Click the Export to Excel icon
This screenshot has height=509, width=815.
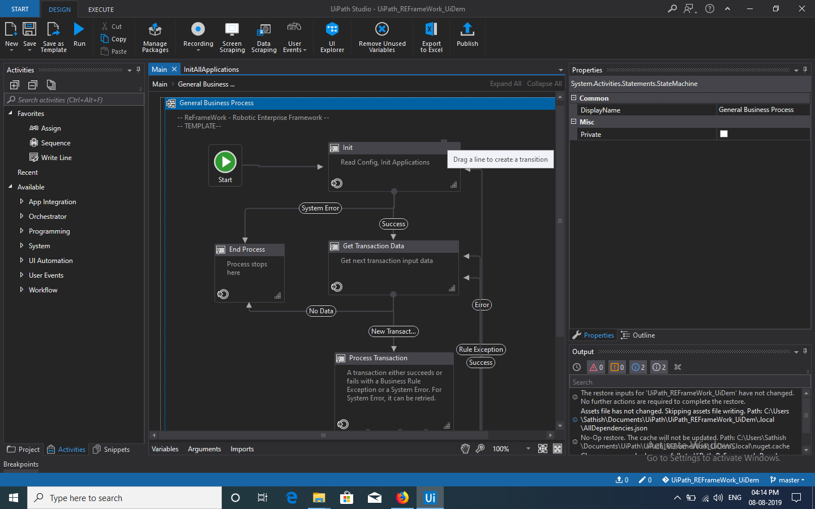point(431,29)
